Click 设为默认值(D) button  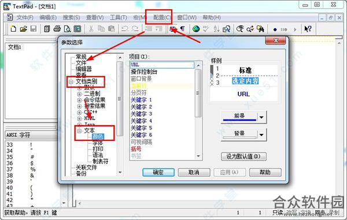point(243,156)
